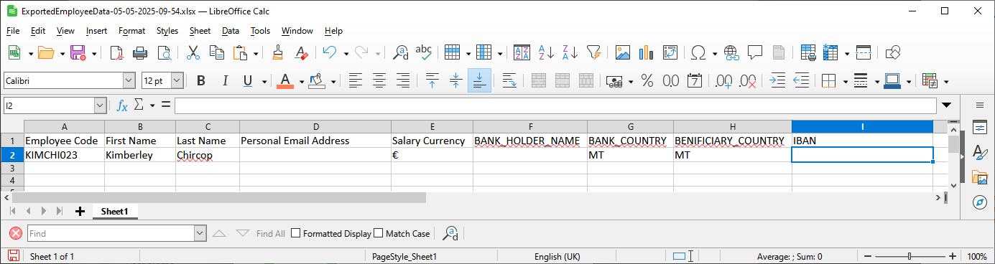Click the Clone Formatting paintbrush icon

tap(278, 52)
